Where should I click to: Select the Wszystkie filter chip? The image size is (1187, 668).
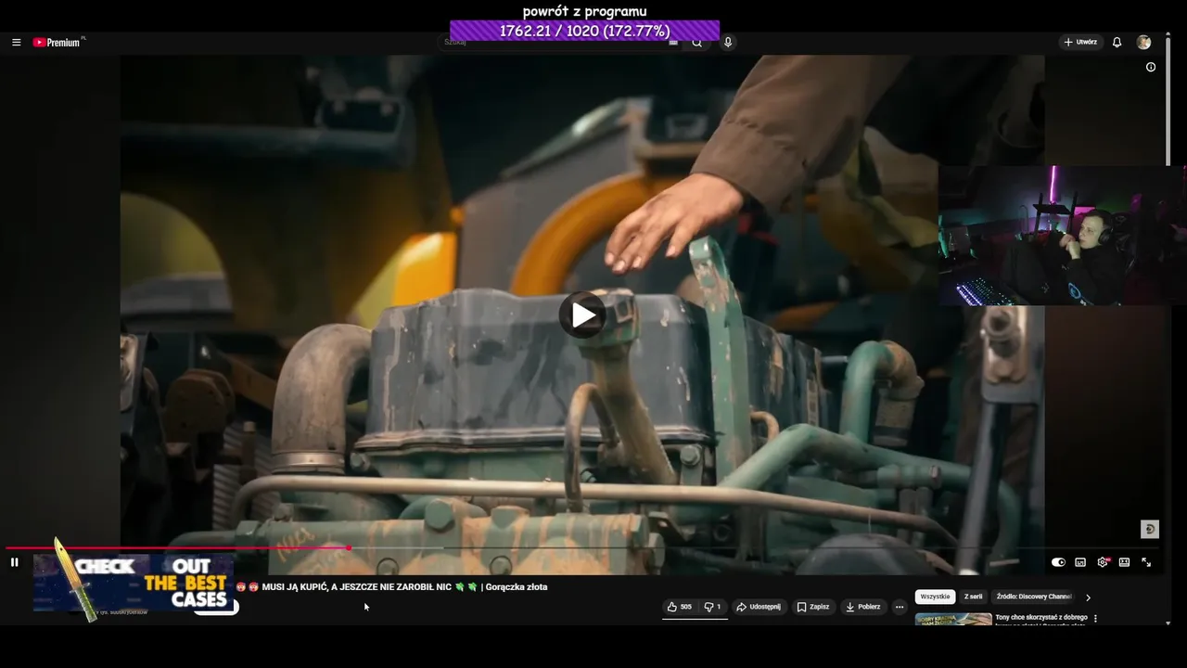[935, 597]
